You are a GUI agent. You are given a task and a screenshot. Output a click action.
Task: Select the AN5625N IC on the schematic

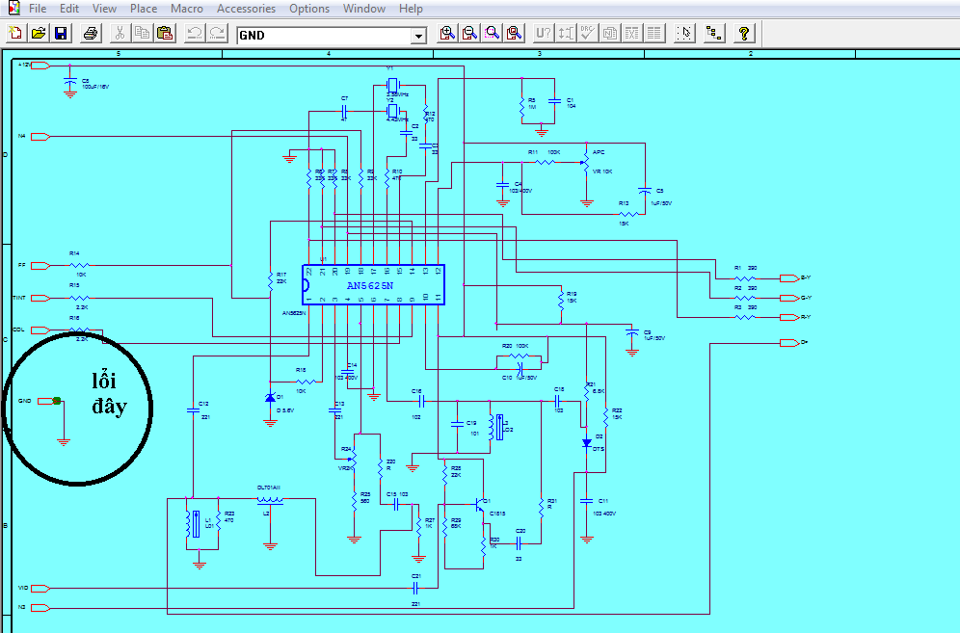point(373,285)
